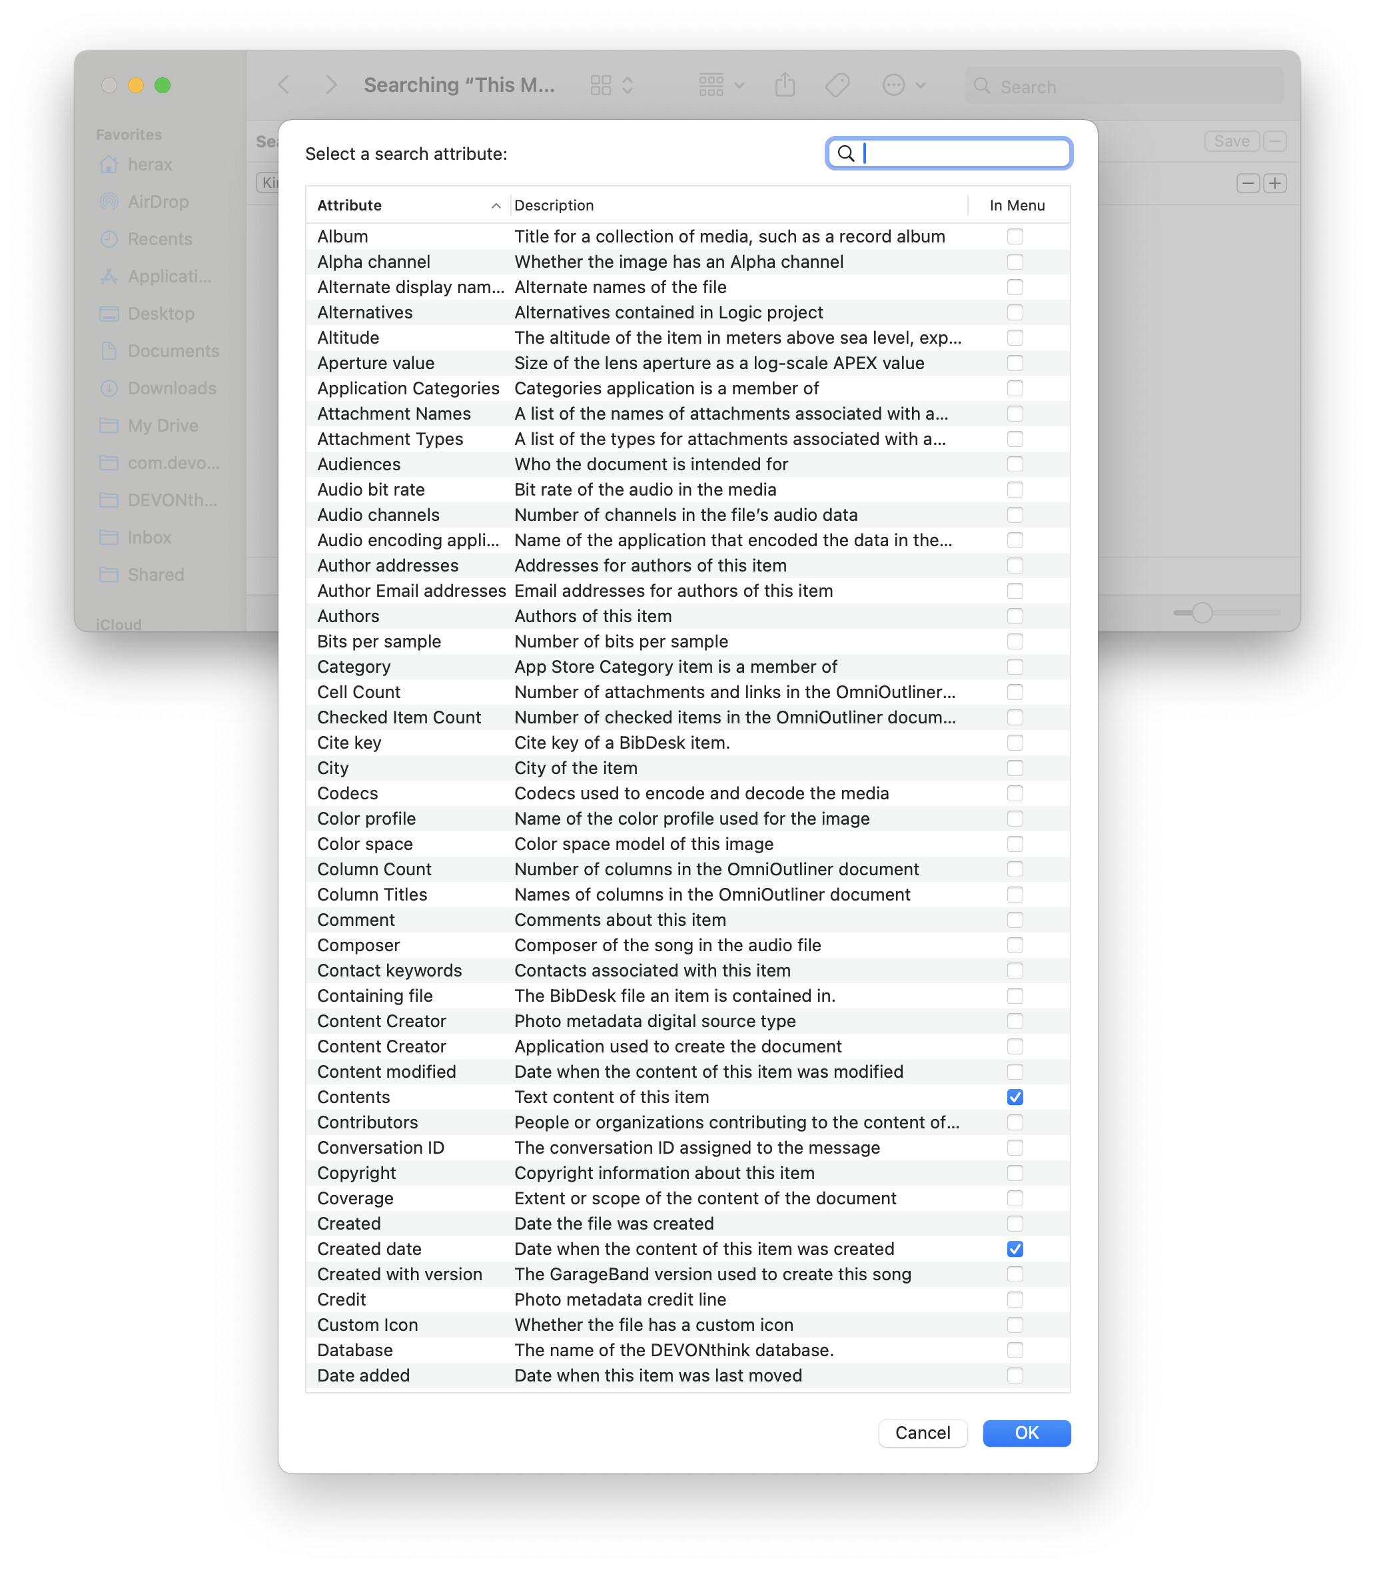Click the forward navigation arrow
Viewport: 1375px width, 1572px height.
(x=330, y=85)
